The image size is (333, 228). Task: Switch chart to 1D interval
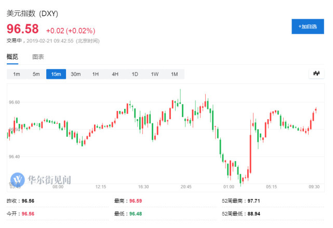click(135, 74)
